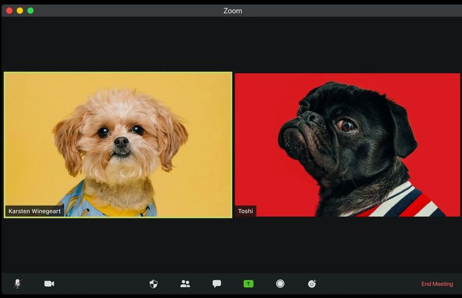The width and height of the screenshot is (462, 298).
Task: Click the black area below the video tiles
Action: coord(231,245)
